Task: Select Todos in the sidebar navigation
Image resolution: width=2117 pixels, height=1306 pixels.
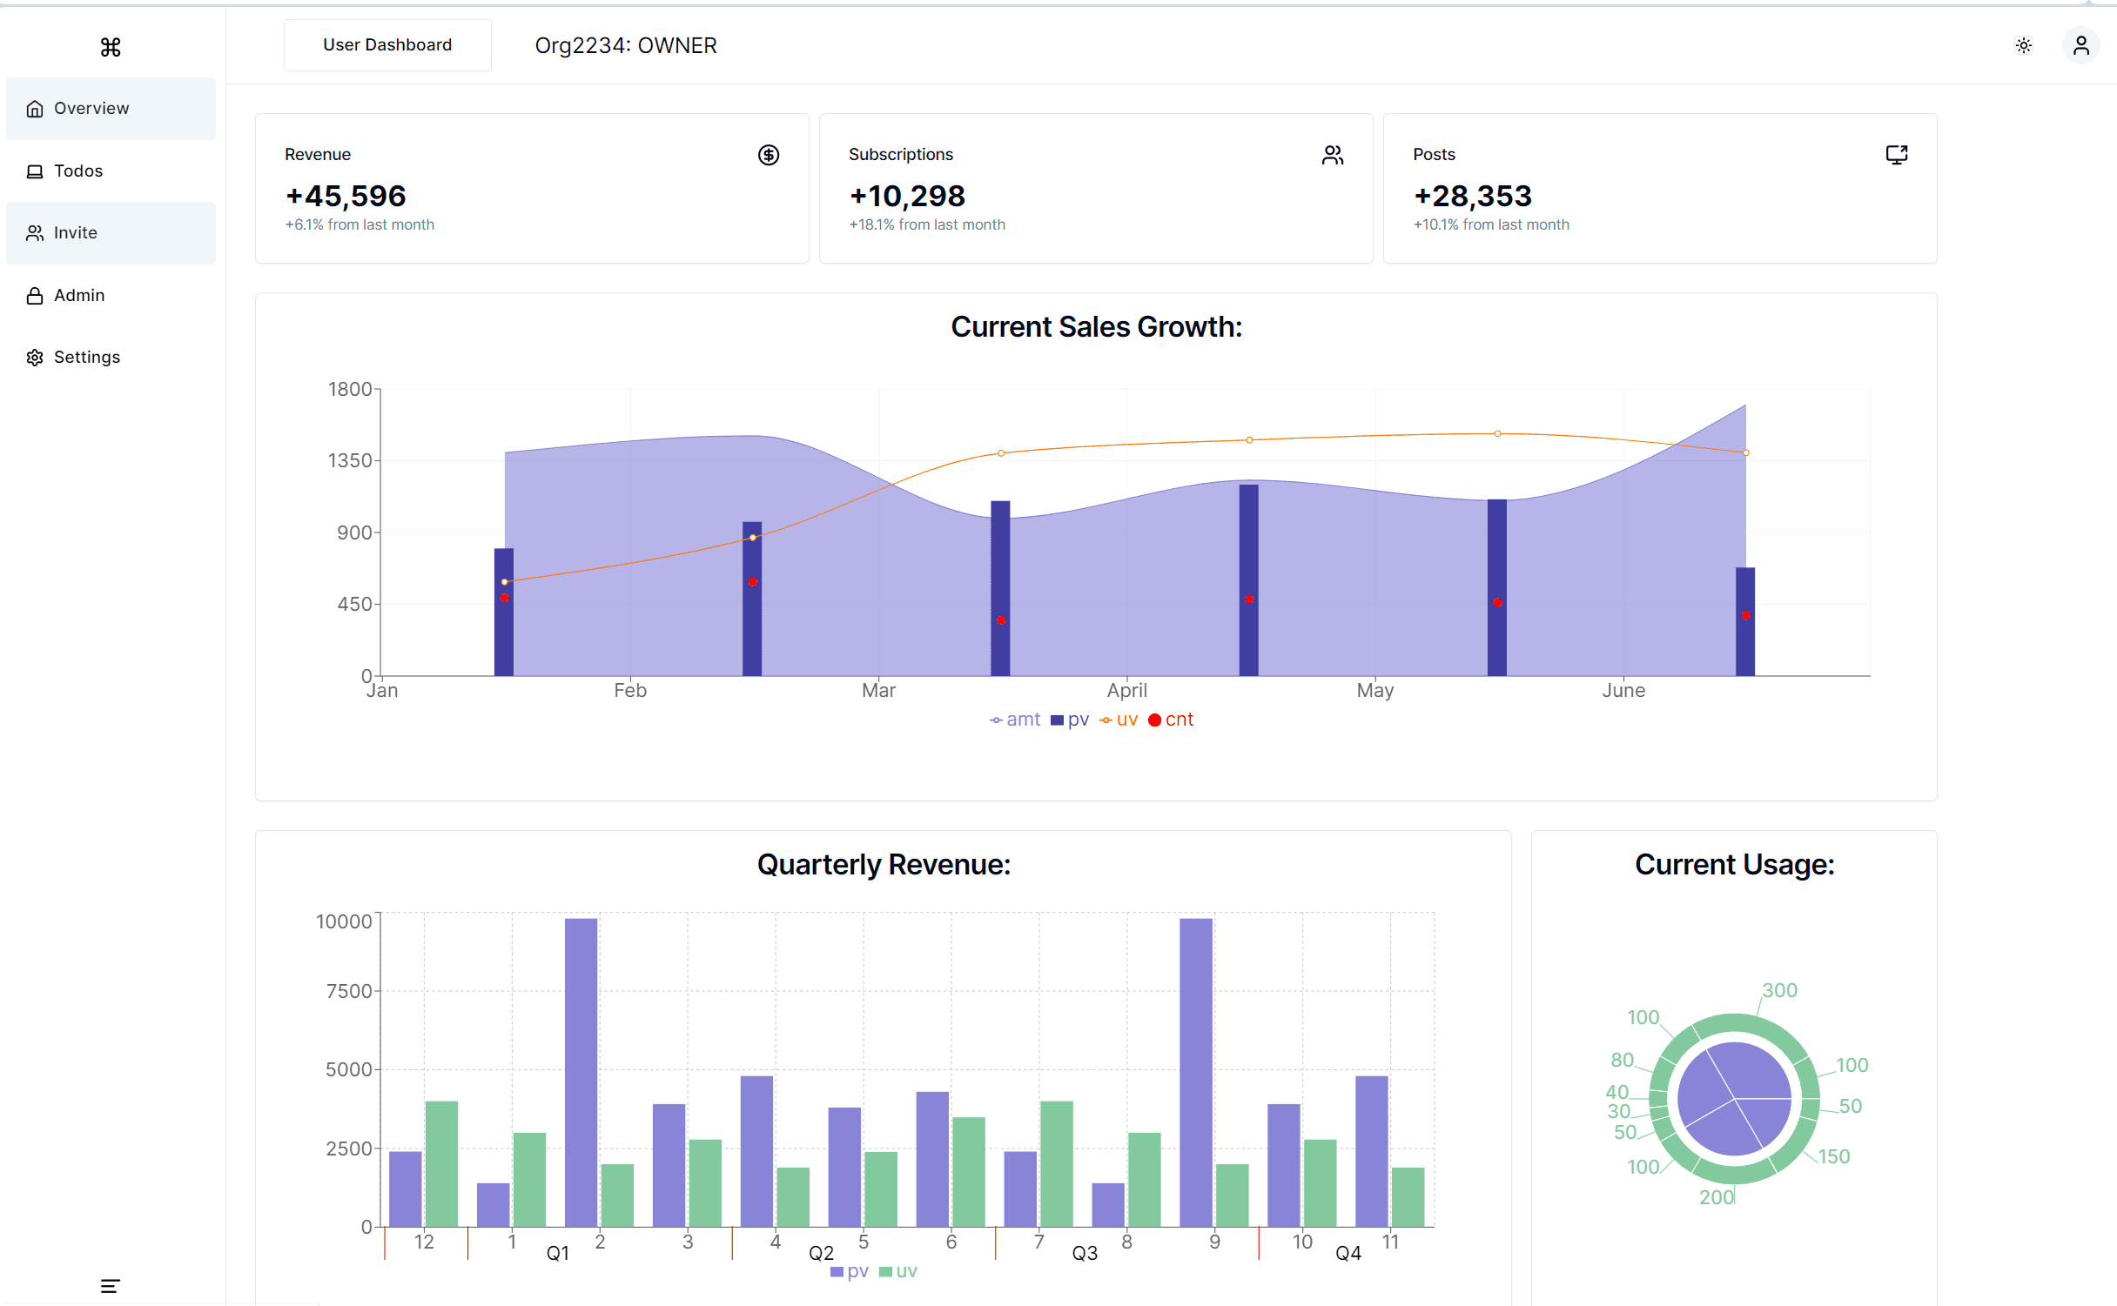Action: point(78,171)
